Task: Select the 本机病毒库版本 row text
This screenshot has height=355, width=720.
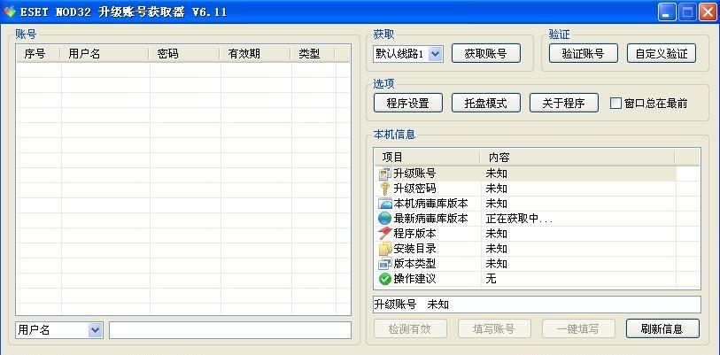Action: (430, 204)
